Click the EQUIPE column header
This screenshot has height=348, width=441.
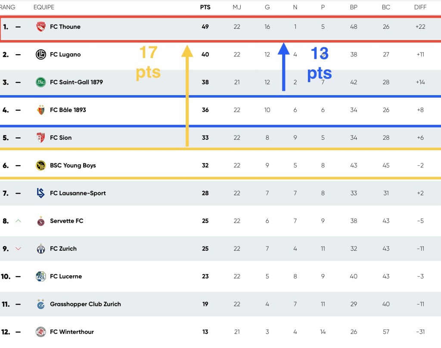coord(44,7)
